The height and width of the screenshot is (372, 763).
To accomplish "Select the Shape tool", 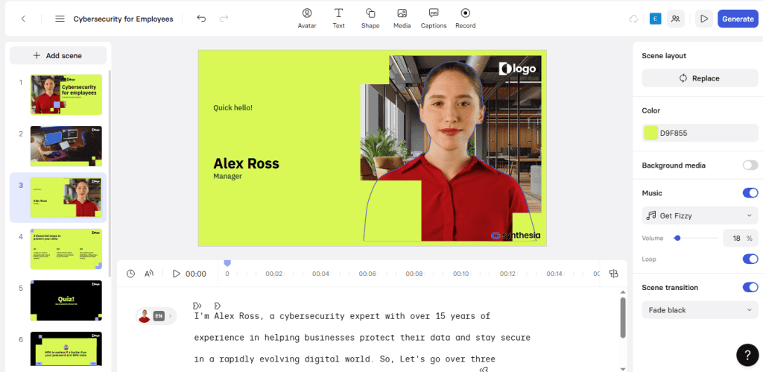I will coord(370,19).
